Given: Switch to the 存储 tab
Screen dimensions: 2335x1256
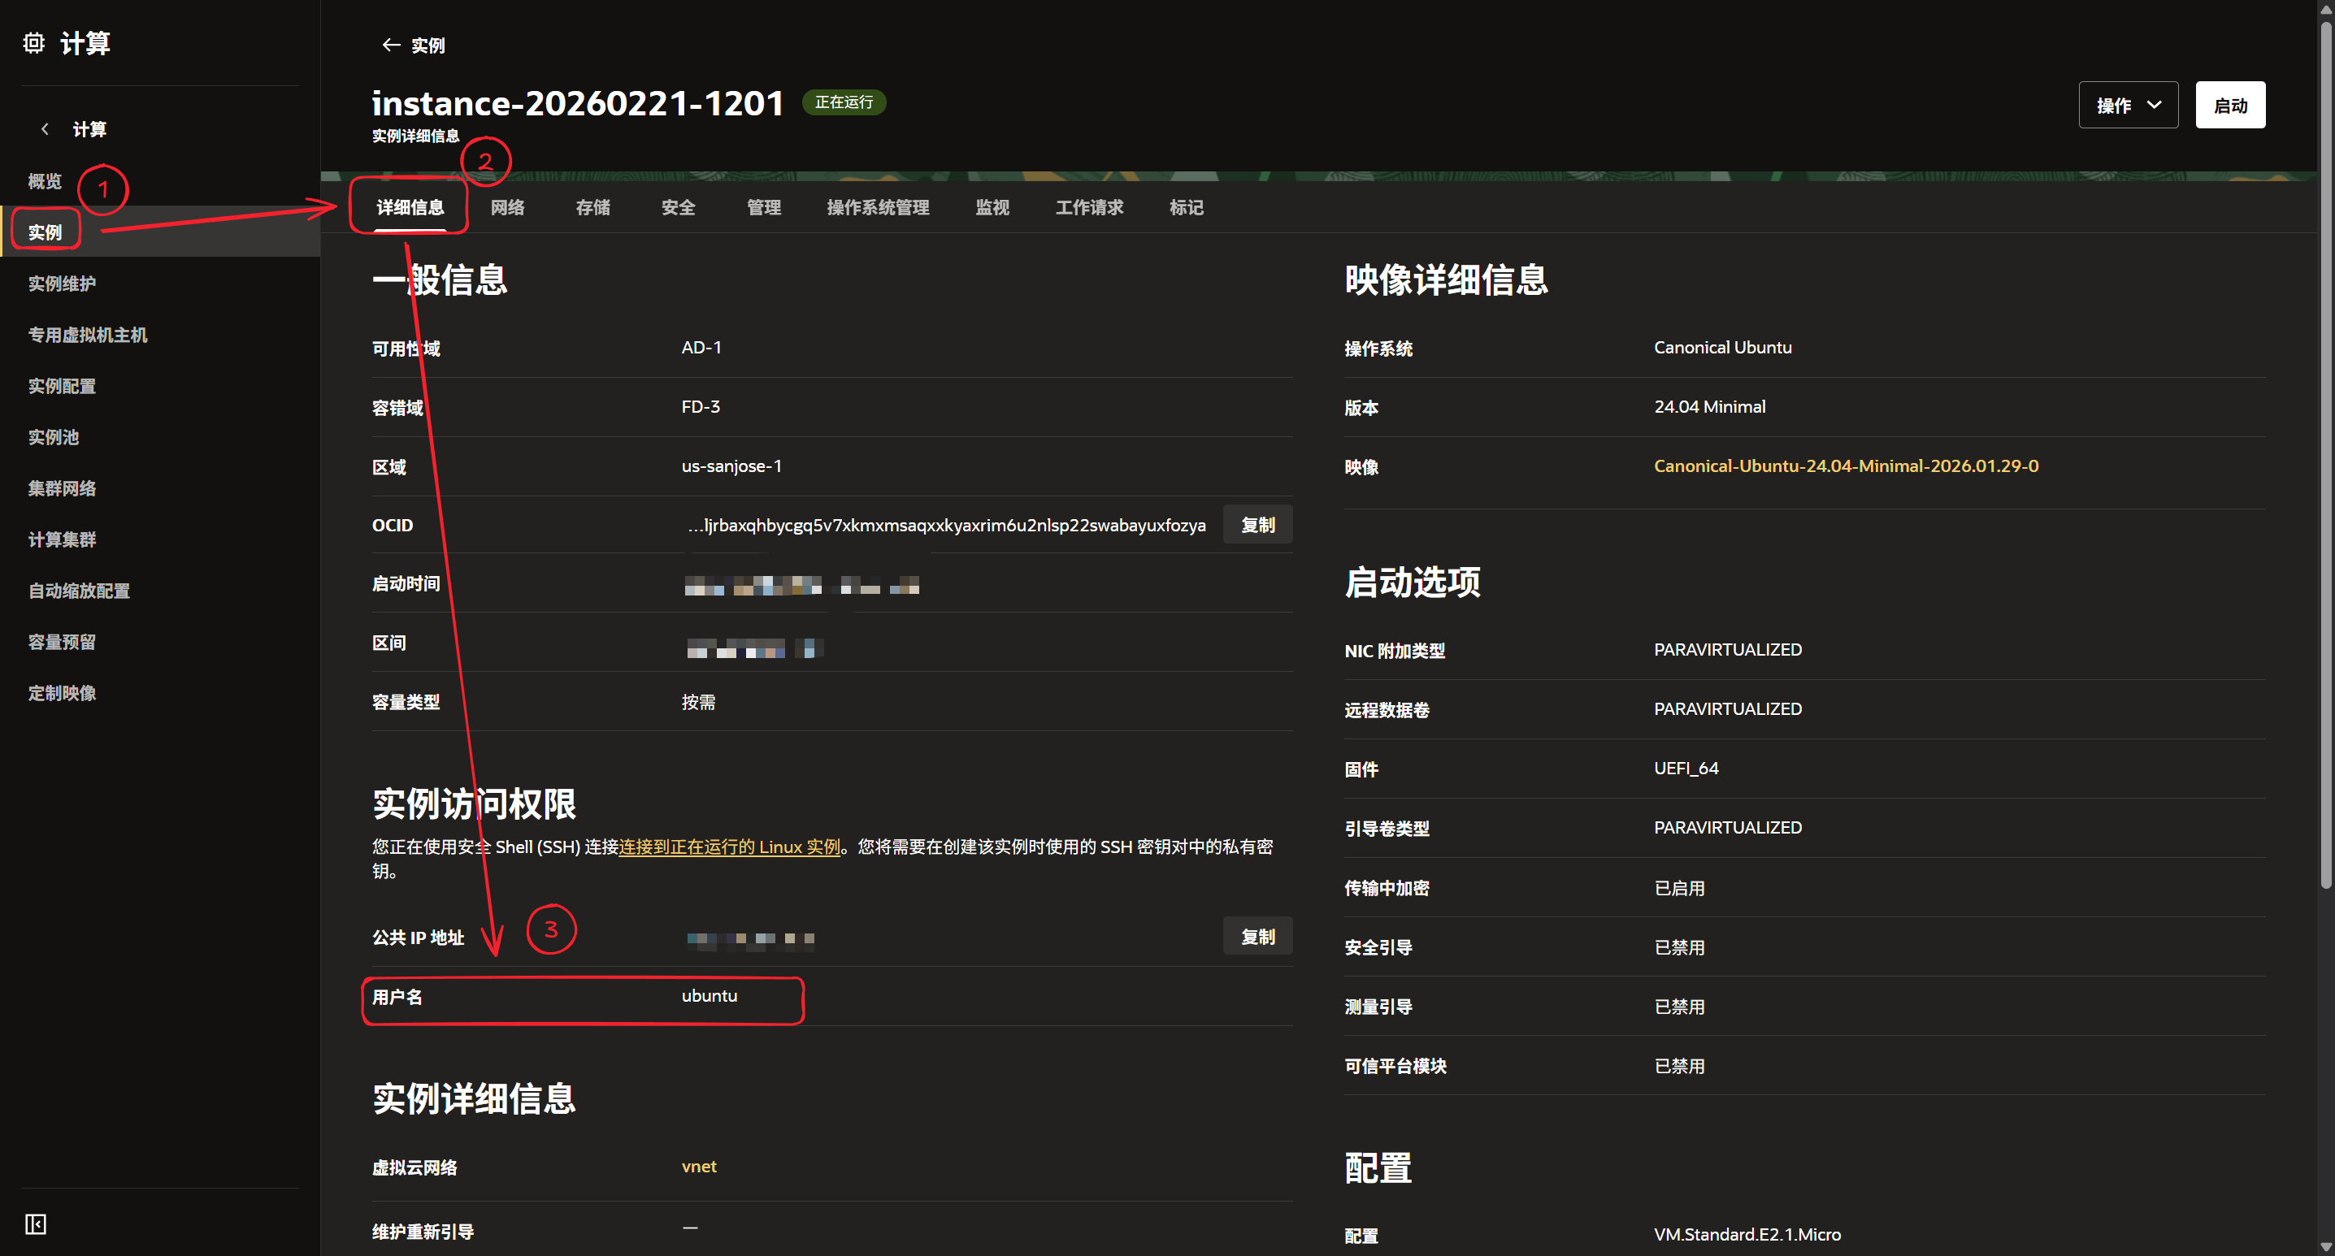Looking at the screenshot, I should tap(592, 207).
